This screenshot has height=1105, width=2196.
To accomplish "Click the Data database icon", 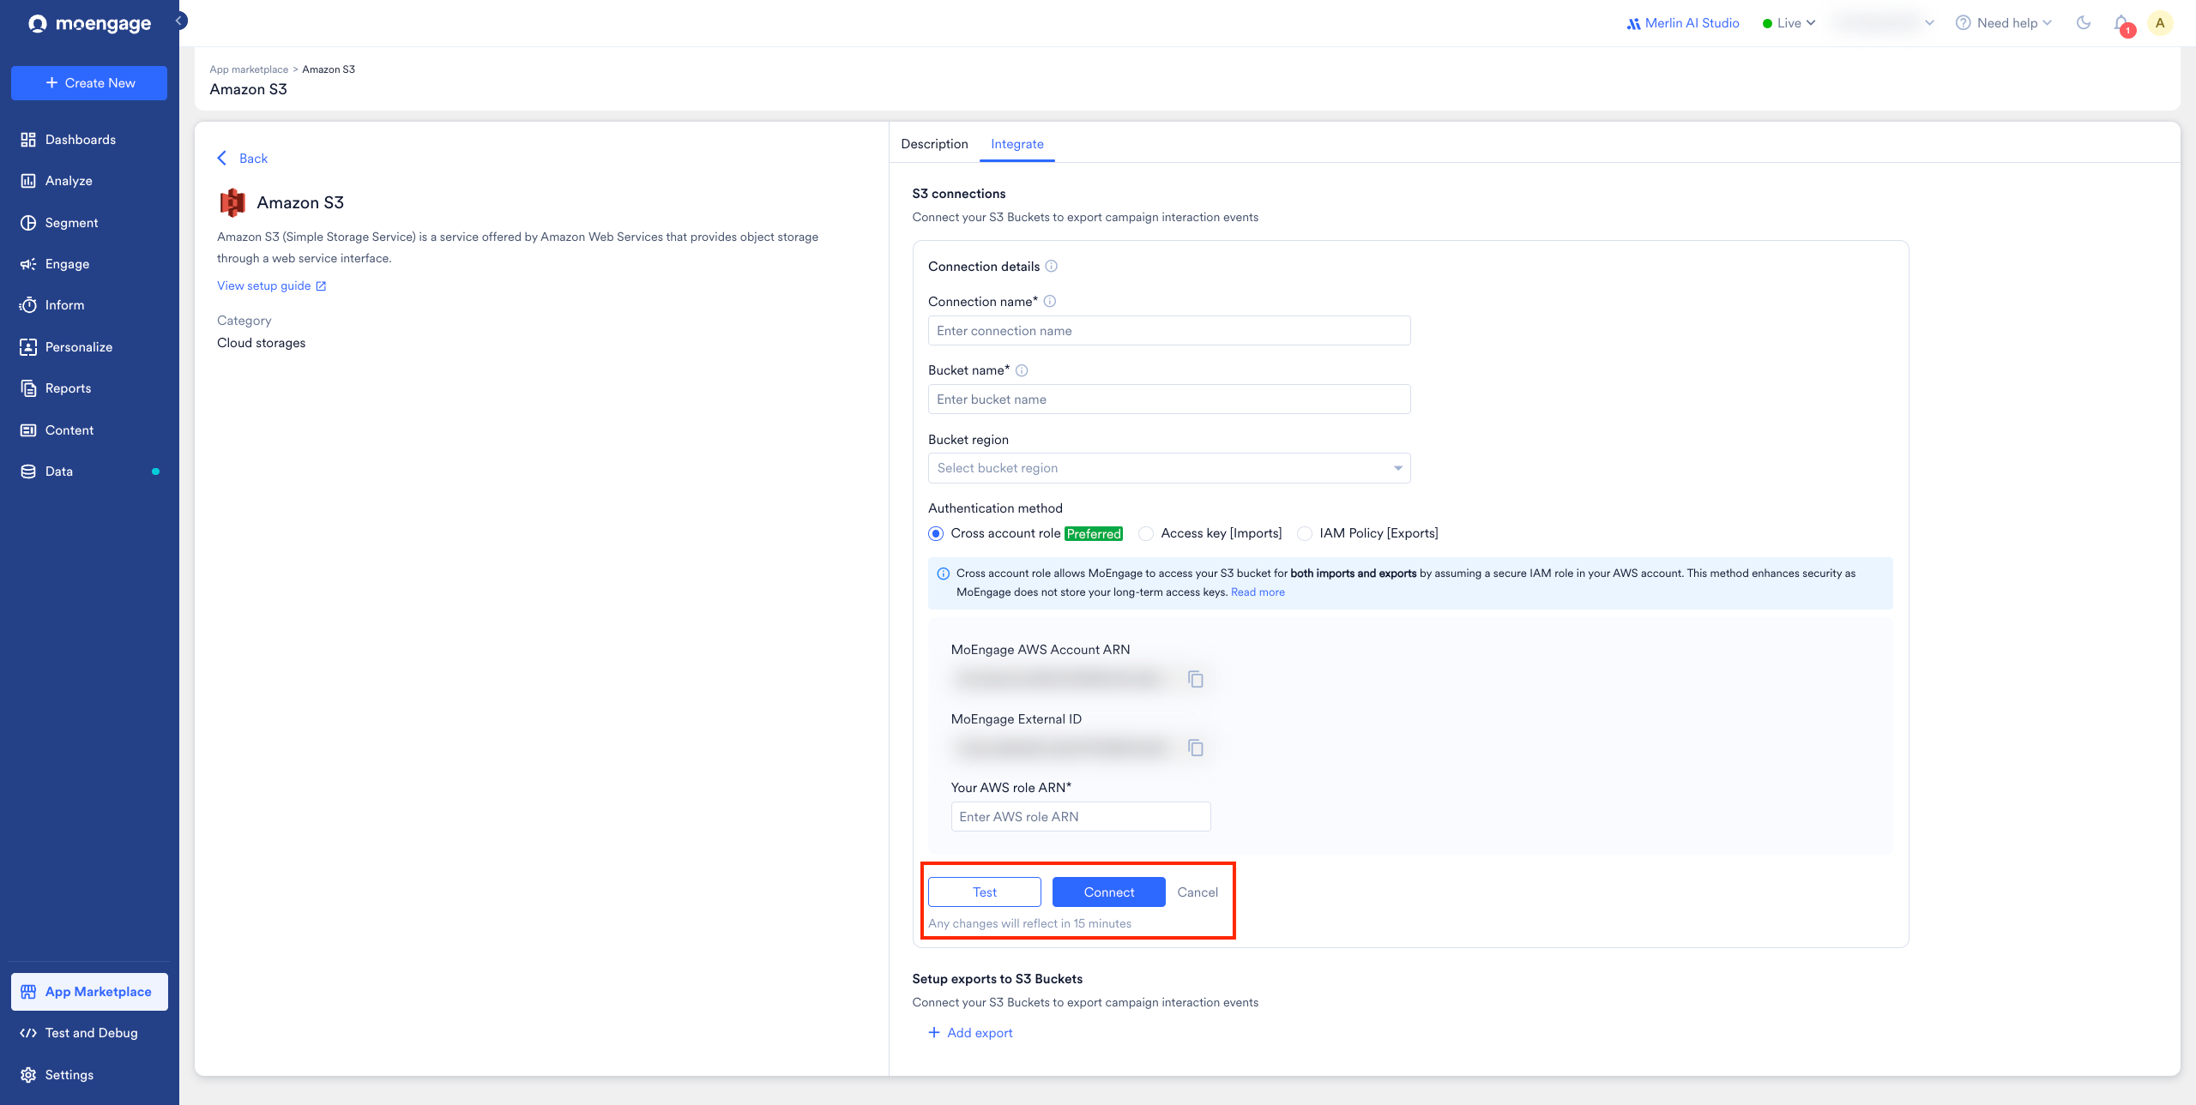I will coord(28,471).
